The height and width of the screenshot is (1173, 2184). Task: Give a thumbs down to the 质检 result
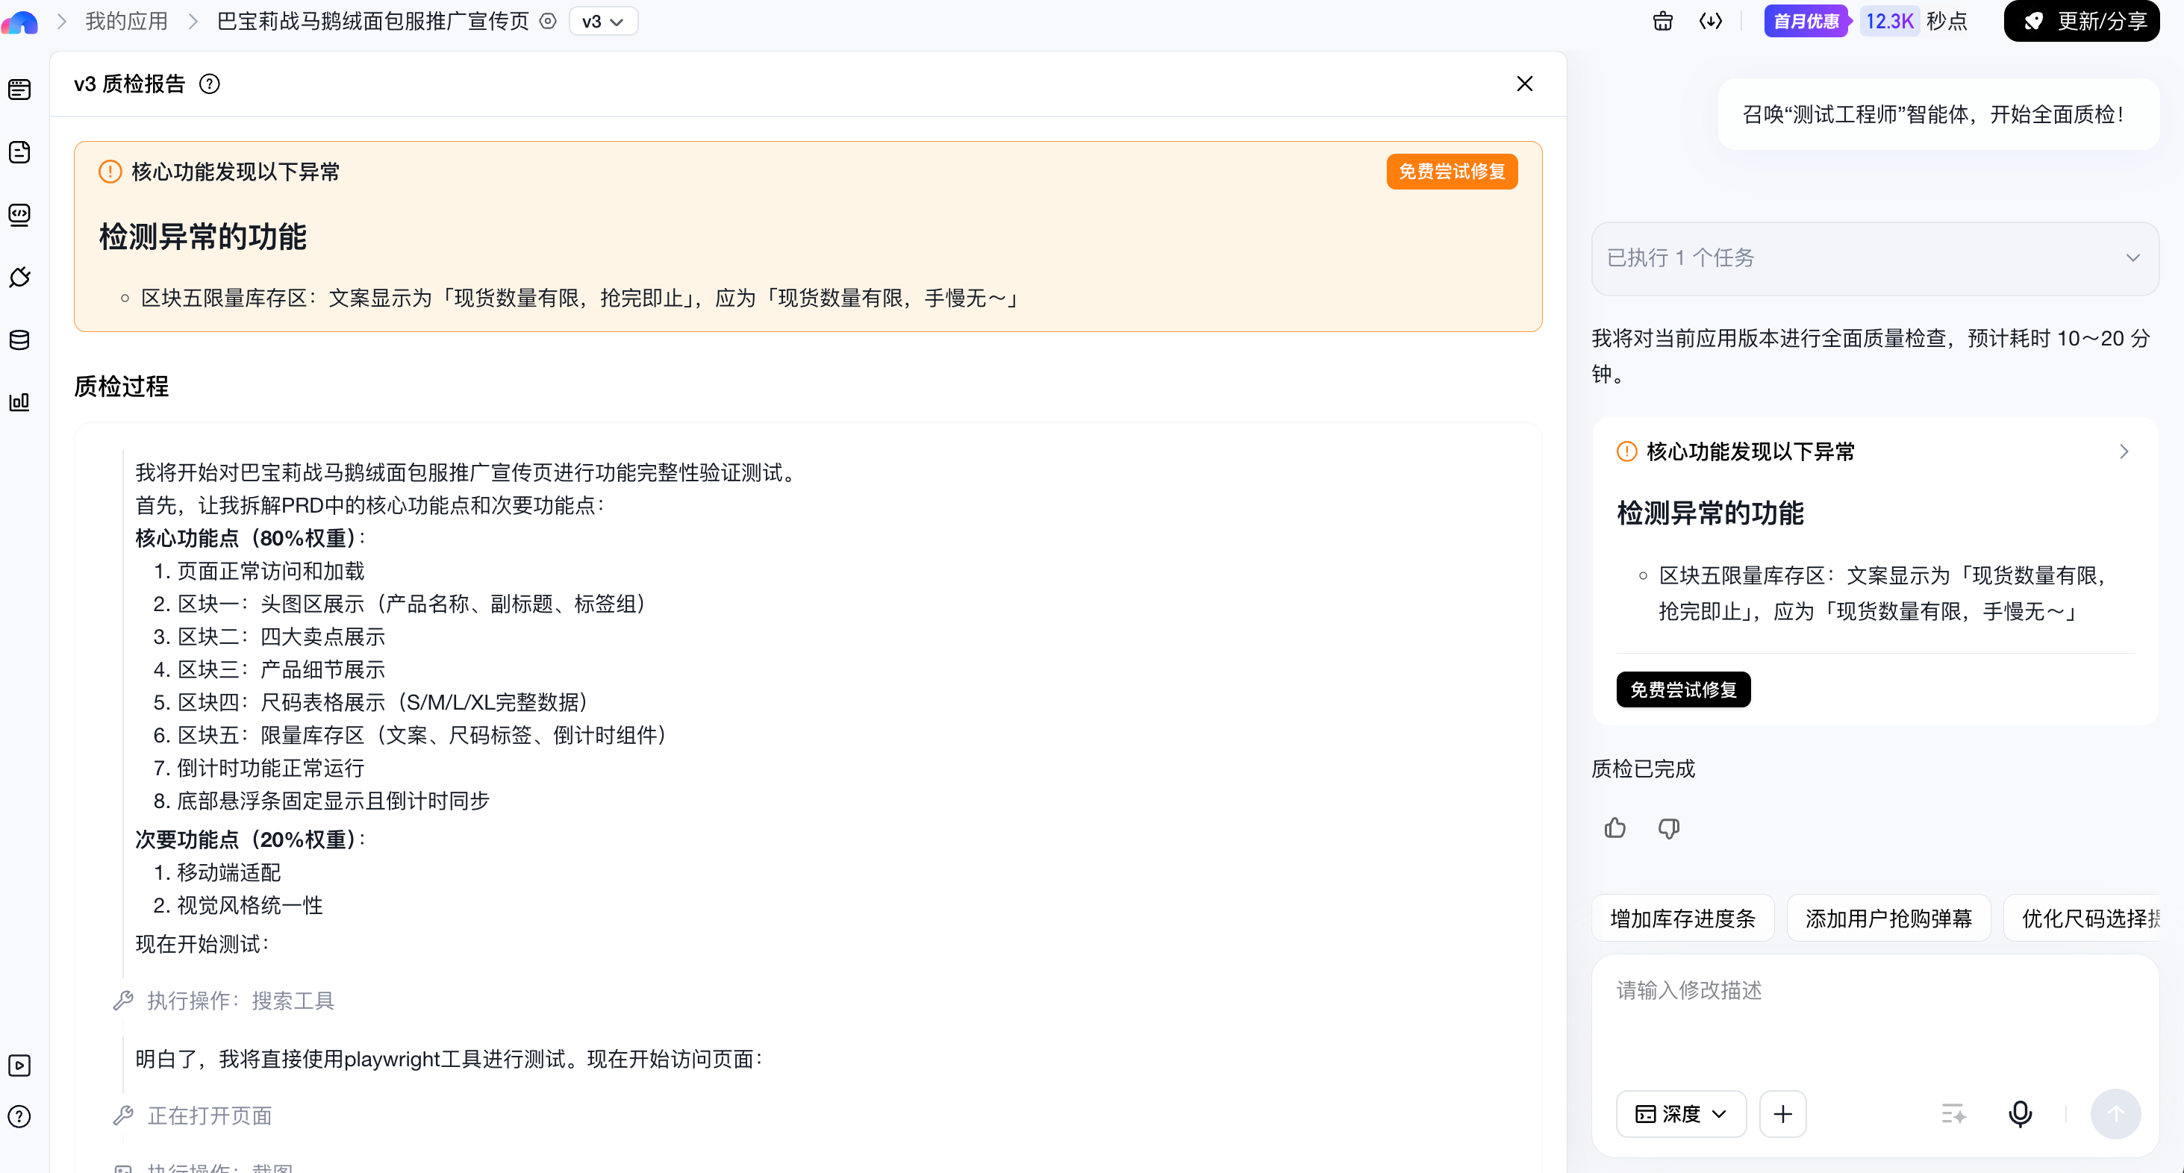pyautogui.click(x=1668, y=828)
